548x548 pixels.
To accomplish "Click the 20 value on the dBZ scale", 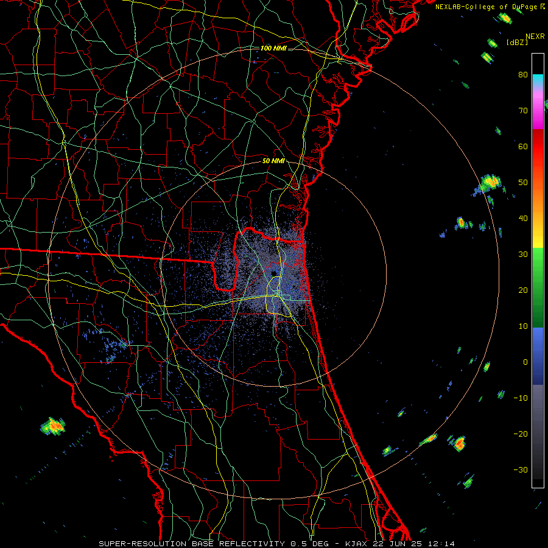I will pos(523,290).
